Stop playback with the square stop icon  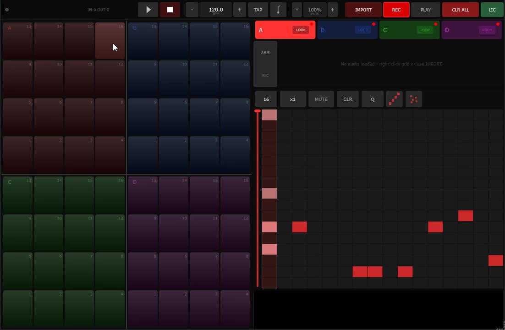(x=170, y=10)
